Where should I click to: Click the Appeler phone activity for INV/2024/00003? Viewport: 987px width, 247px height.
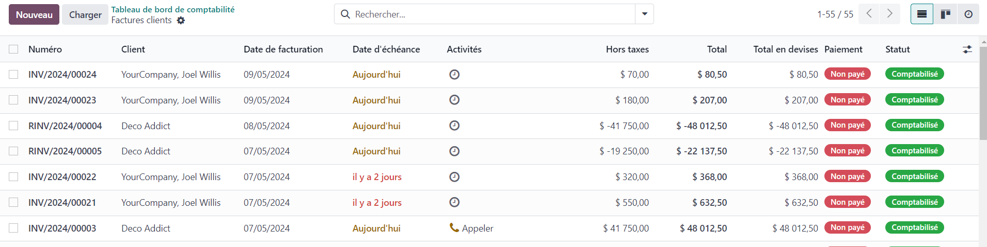(471, 228)
